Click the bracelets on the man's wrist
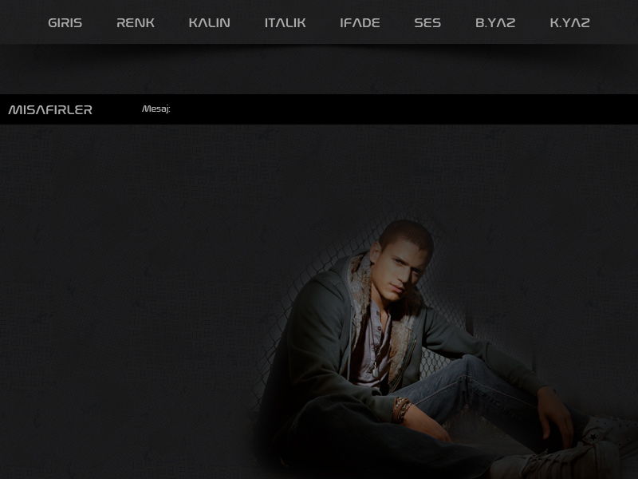Viewport: 638px width, 479px height. coord(401,410)
